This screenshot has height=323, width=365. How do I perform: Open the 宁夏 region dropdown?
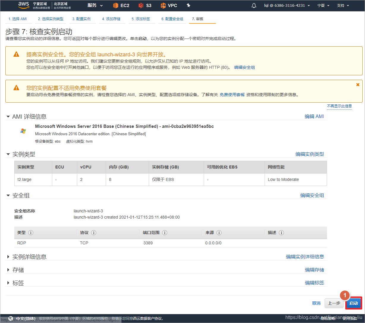[323, 6]
